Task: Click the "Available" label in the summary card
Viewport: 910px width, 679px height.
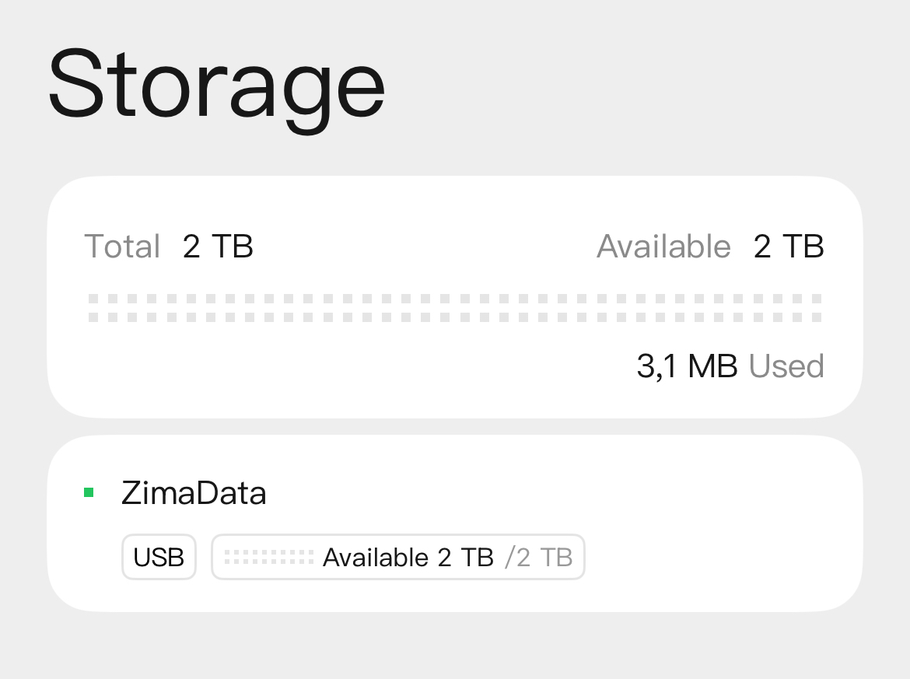Action: click(x=663, y=247)
